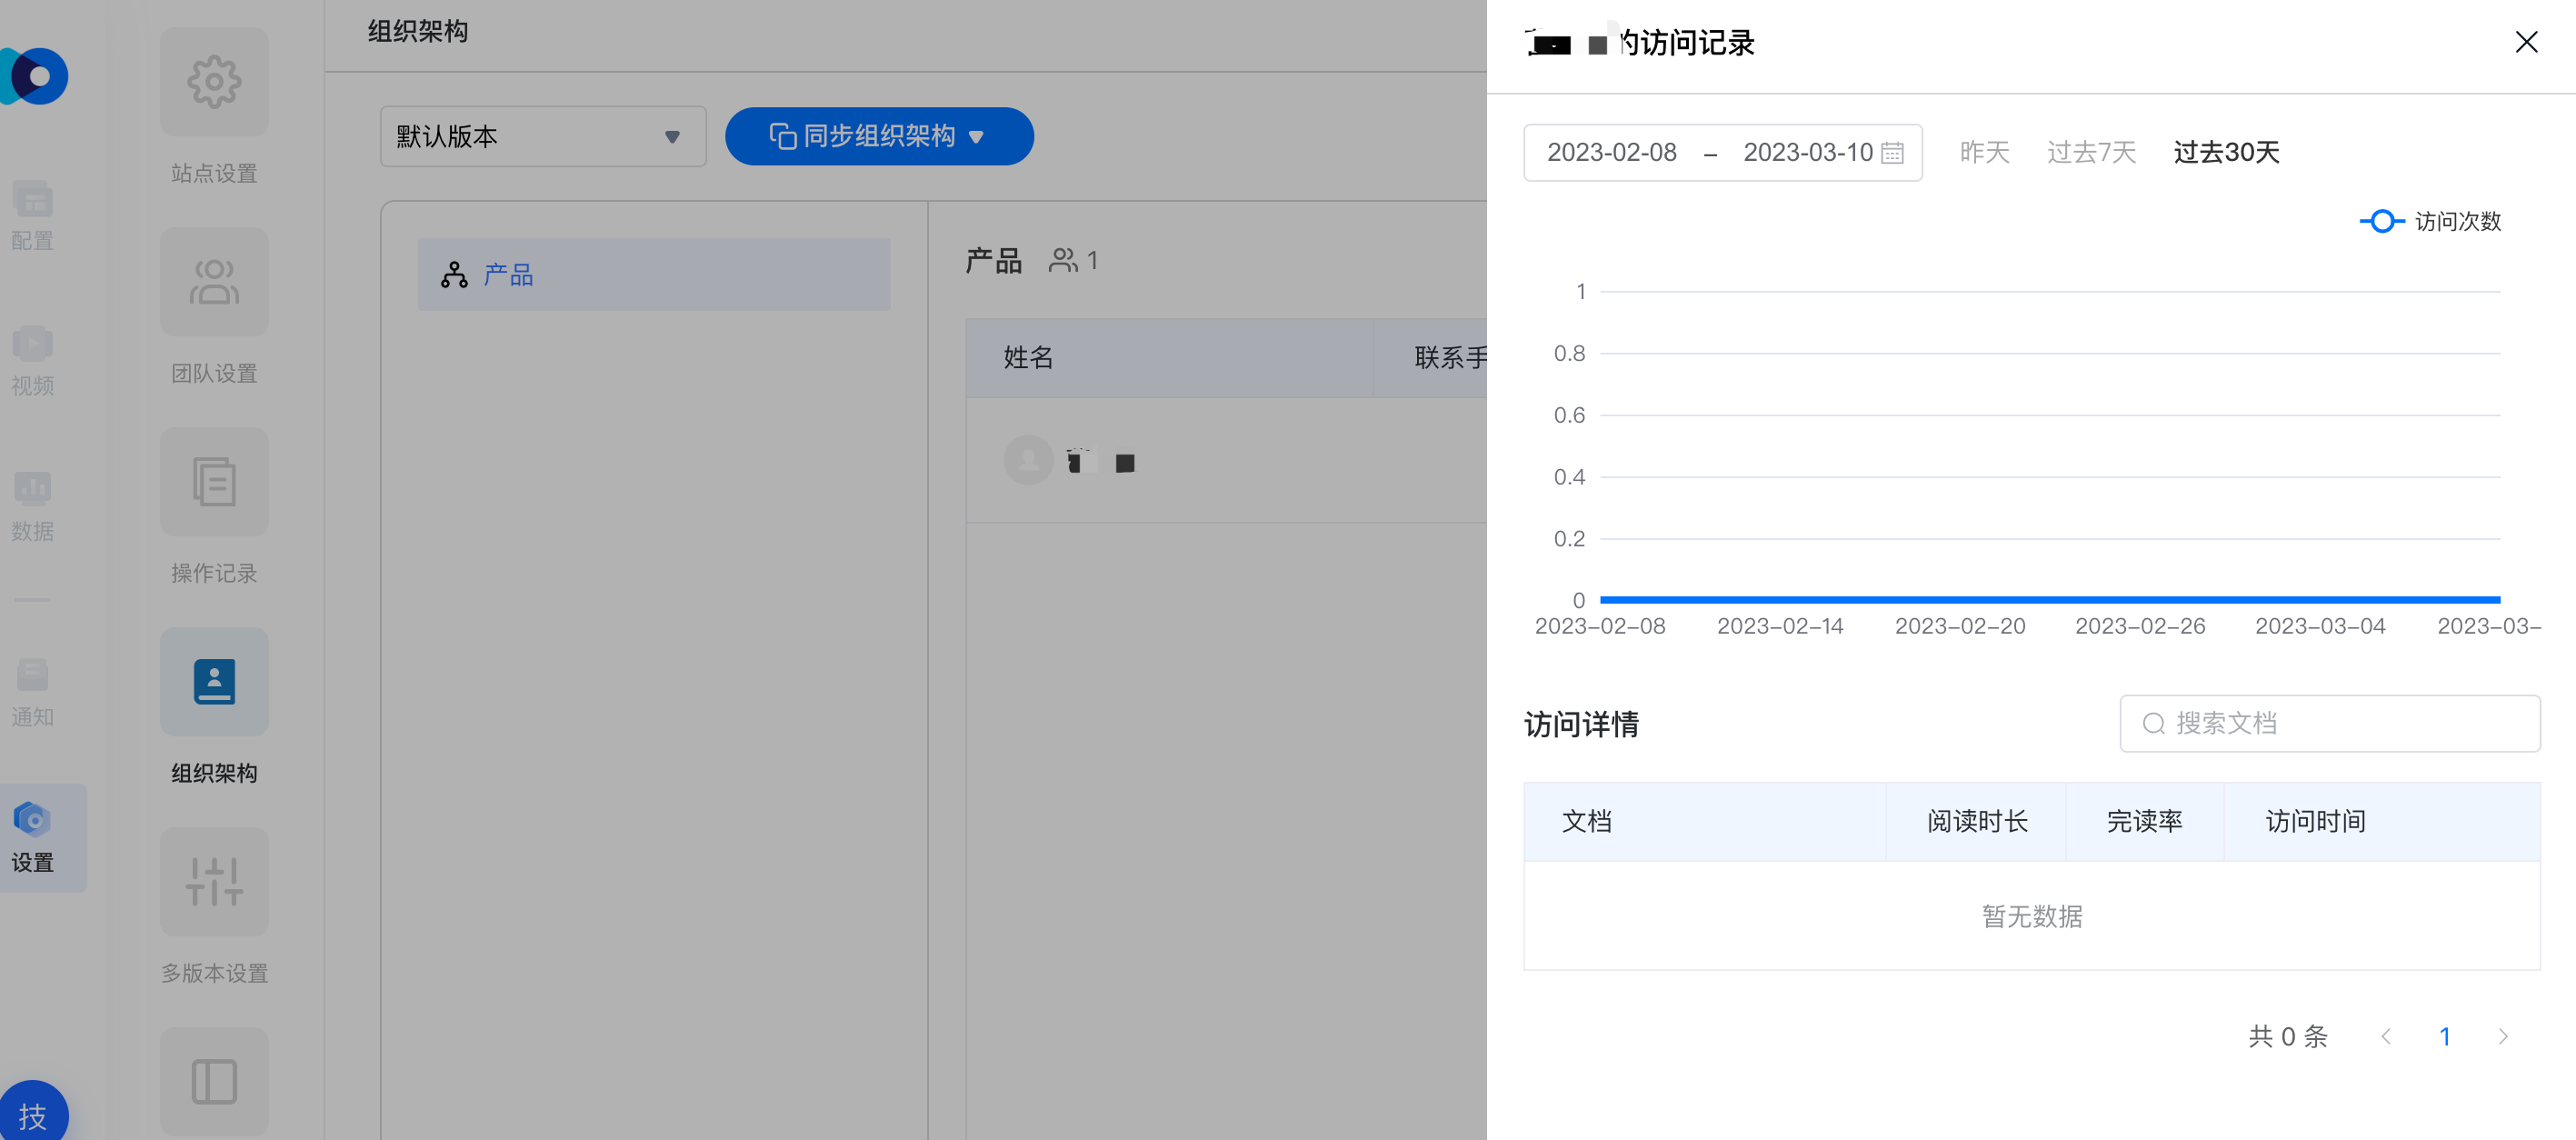Click the search magnifier icon

point(2153,723)
